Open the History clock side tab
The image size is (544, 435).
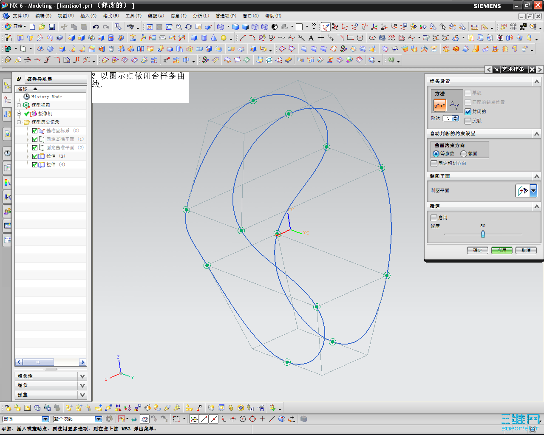(7, 153)
